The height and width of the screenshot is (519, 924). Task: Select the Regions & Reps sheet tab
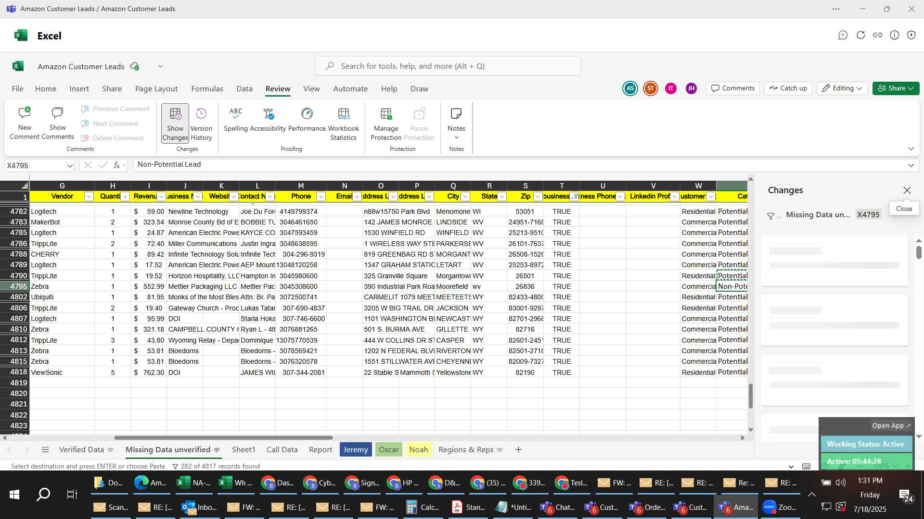click(x=470, y=450)
